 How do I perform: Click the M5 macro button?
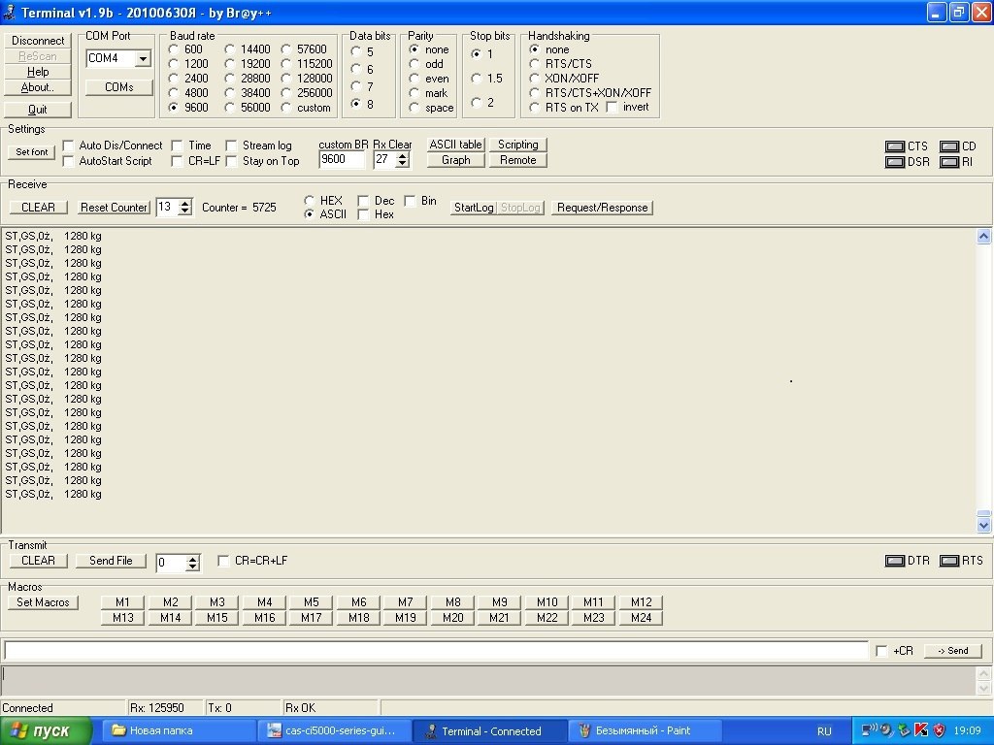(x=311, y=602)
